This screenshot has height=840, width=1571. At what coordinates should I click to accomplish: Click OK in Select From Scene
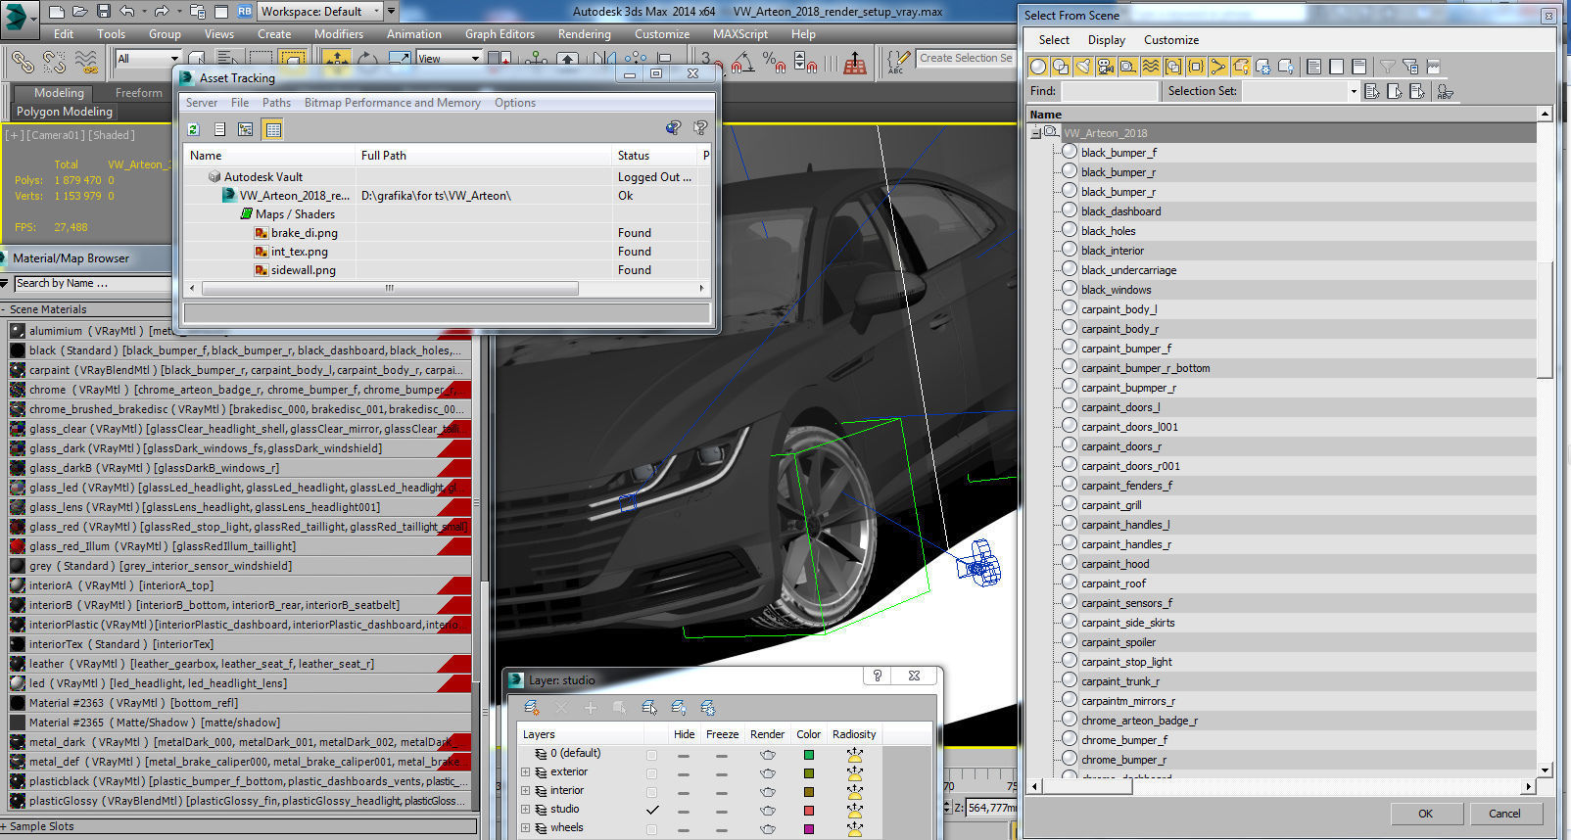tap(1426, 814)
